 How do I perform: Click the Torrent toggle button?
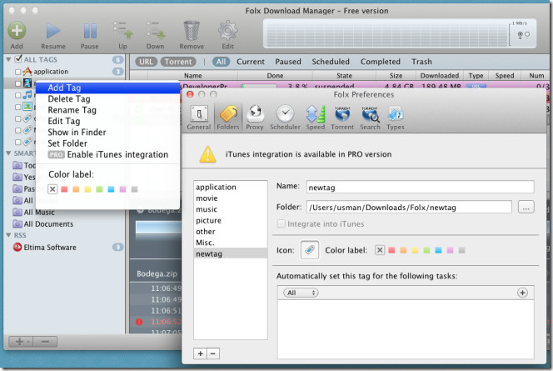(181, 62)
